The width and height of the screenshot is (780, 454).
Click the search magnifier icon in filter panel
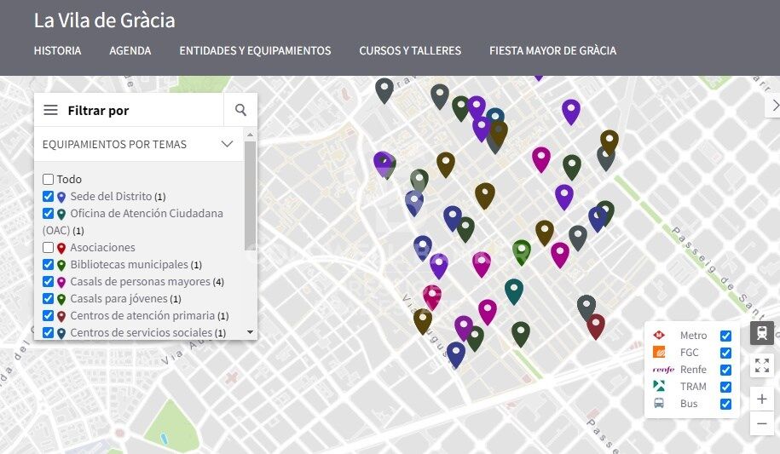coord(240,110)
